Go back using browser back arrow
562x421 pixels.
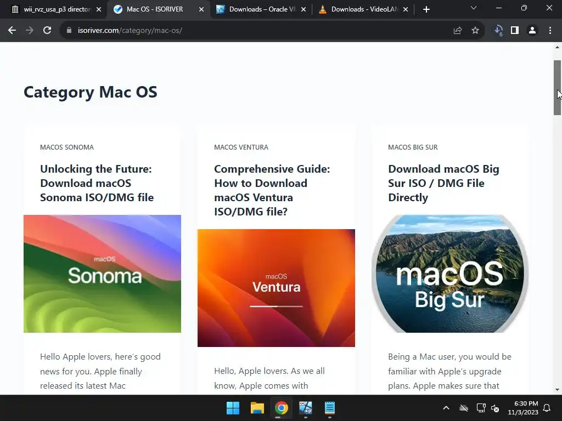click(12, 31)
